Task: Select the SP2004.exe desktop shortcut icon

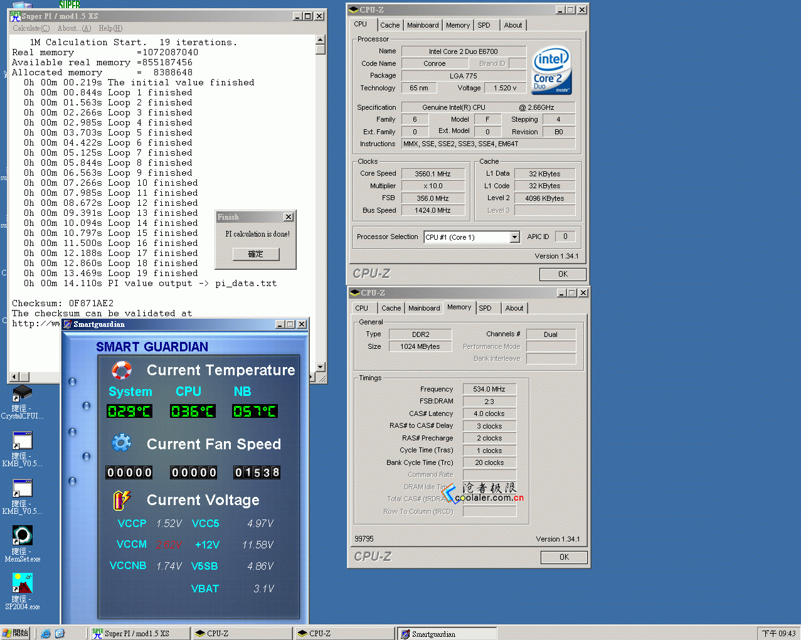Action: click(x=23, y=583)
